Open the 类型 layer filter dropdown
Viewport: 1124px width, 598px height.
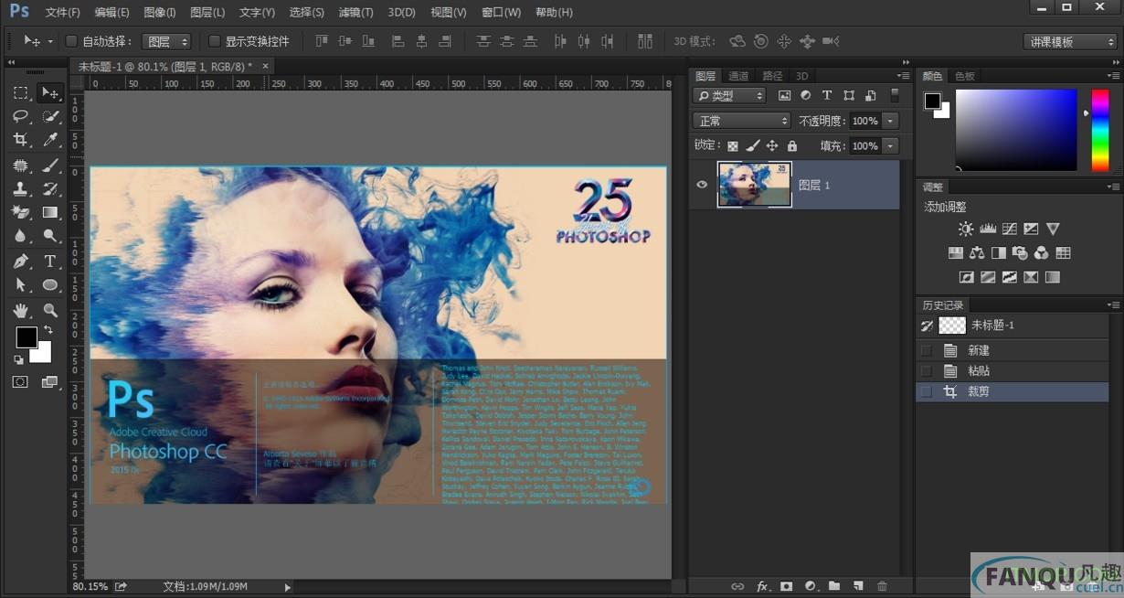(729, 95)
